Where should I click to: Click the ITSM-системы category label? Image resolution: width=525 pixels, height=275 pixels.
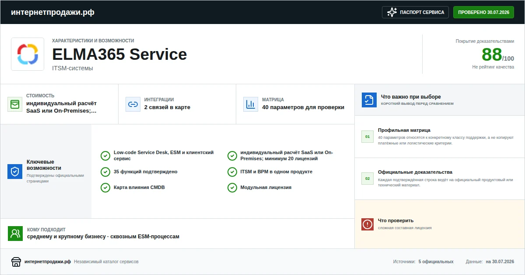coord(73,68)
